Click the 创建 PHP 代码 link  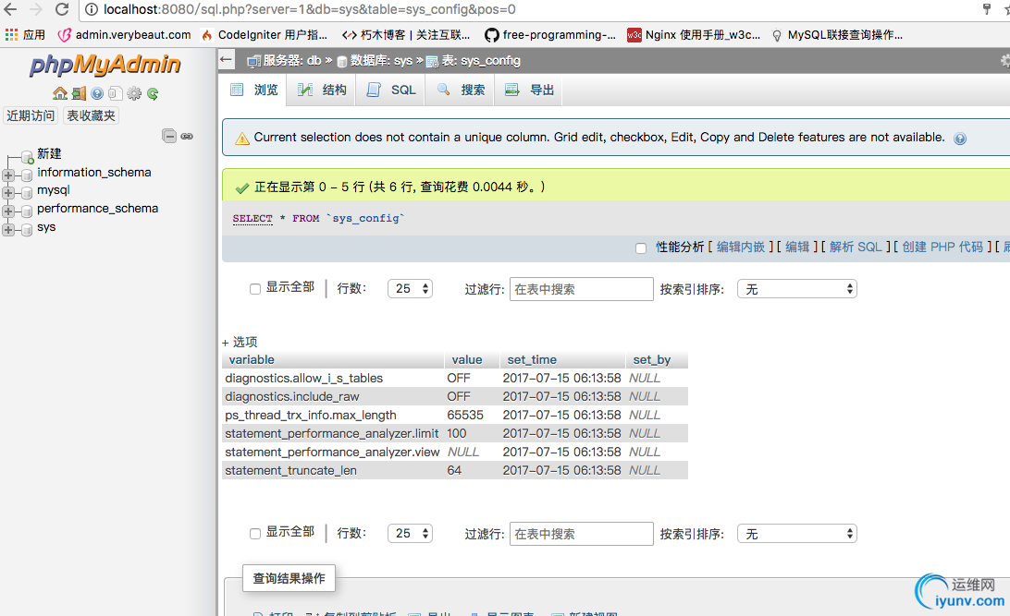942,247
